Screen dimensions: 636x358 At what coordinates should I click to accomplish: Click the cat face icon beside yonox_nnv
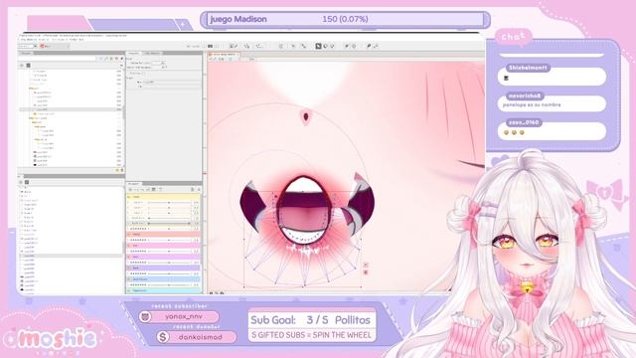point(145,316)
